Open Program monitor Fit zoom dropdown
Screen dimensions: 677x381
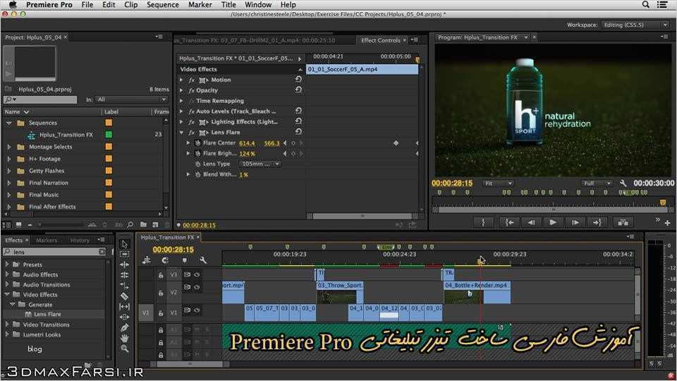tap(498, 183)
